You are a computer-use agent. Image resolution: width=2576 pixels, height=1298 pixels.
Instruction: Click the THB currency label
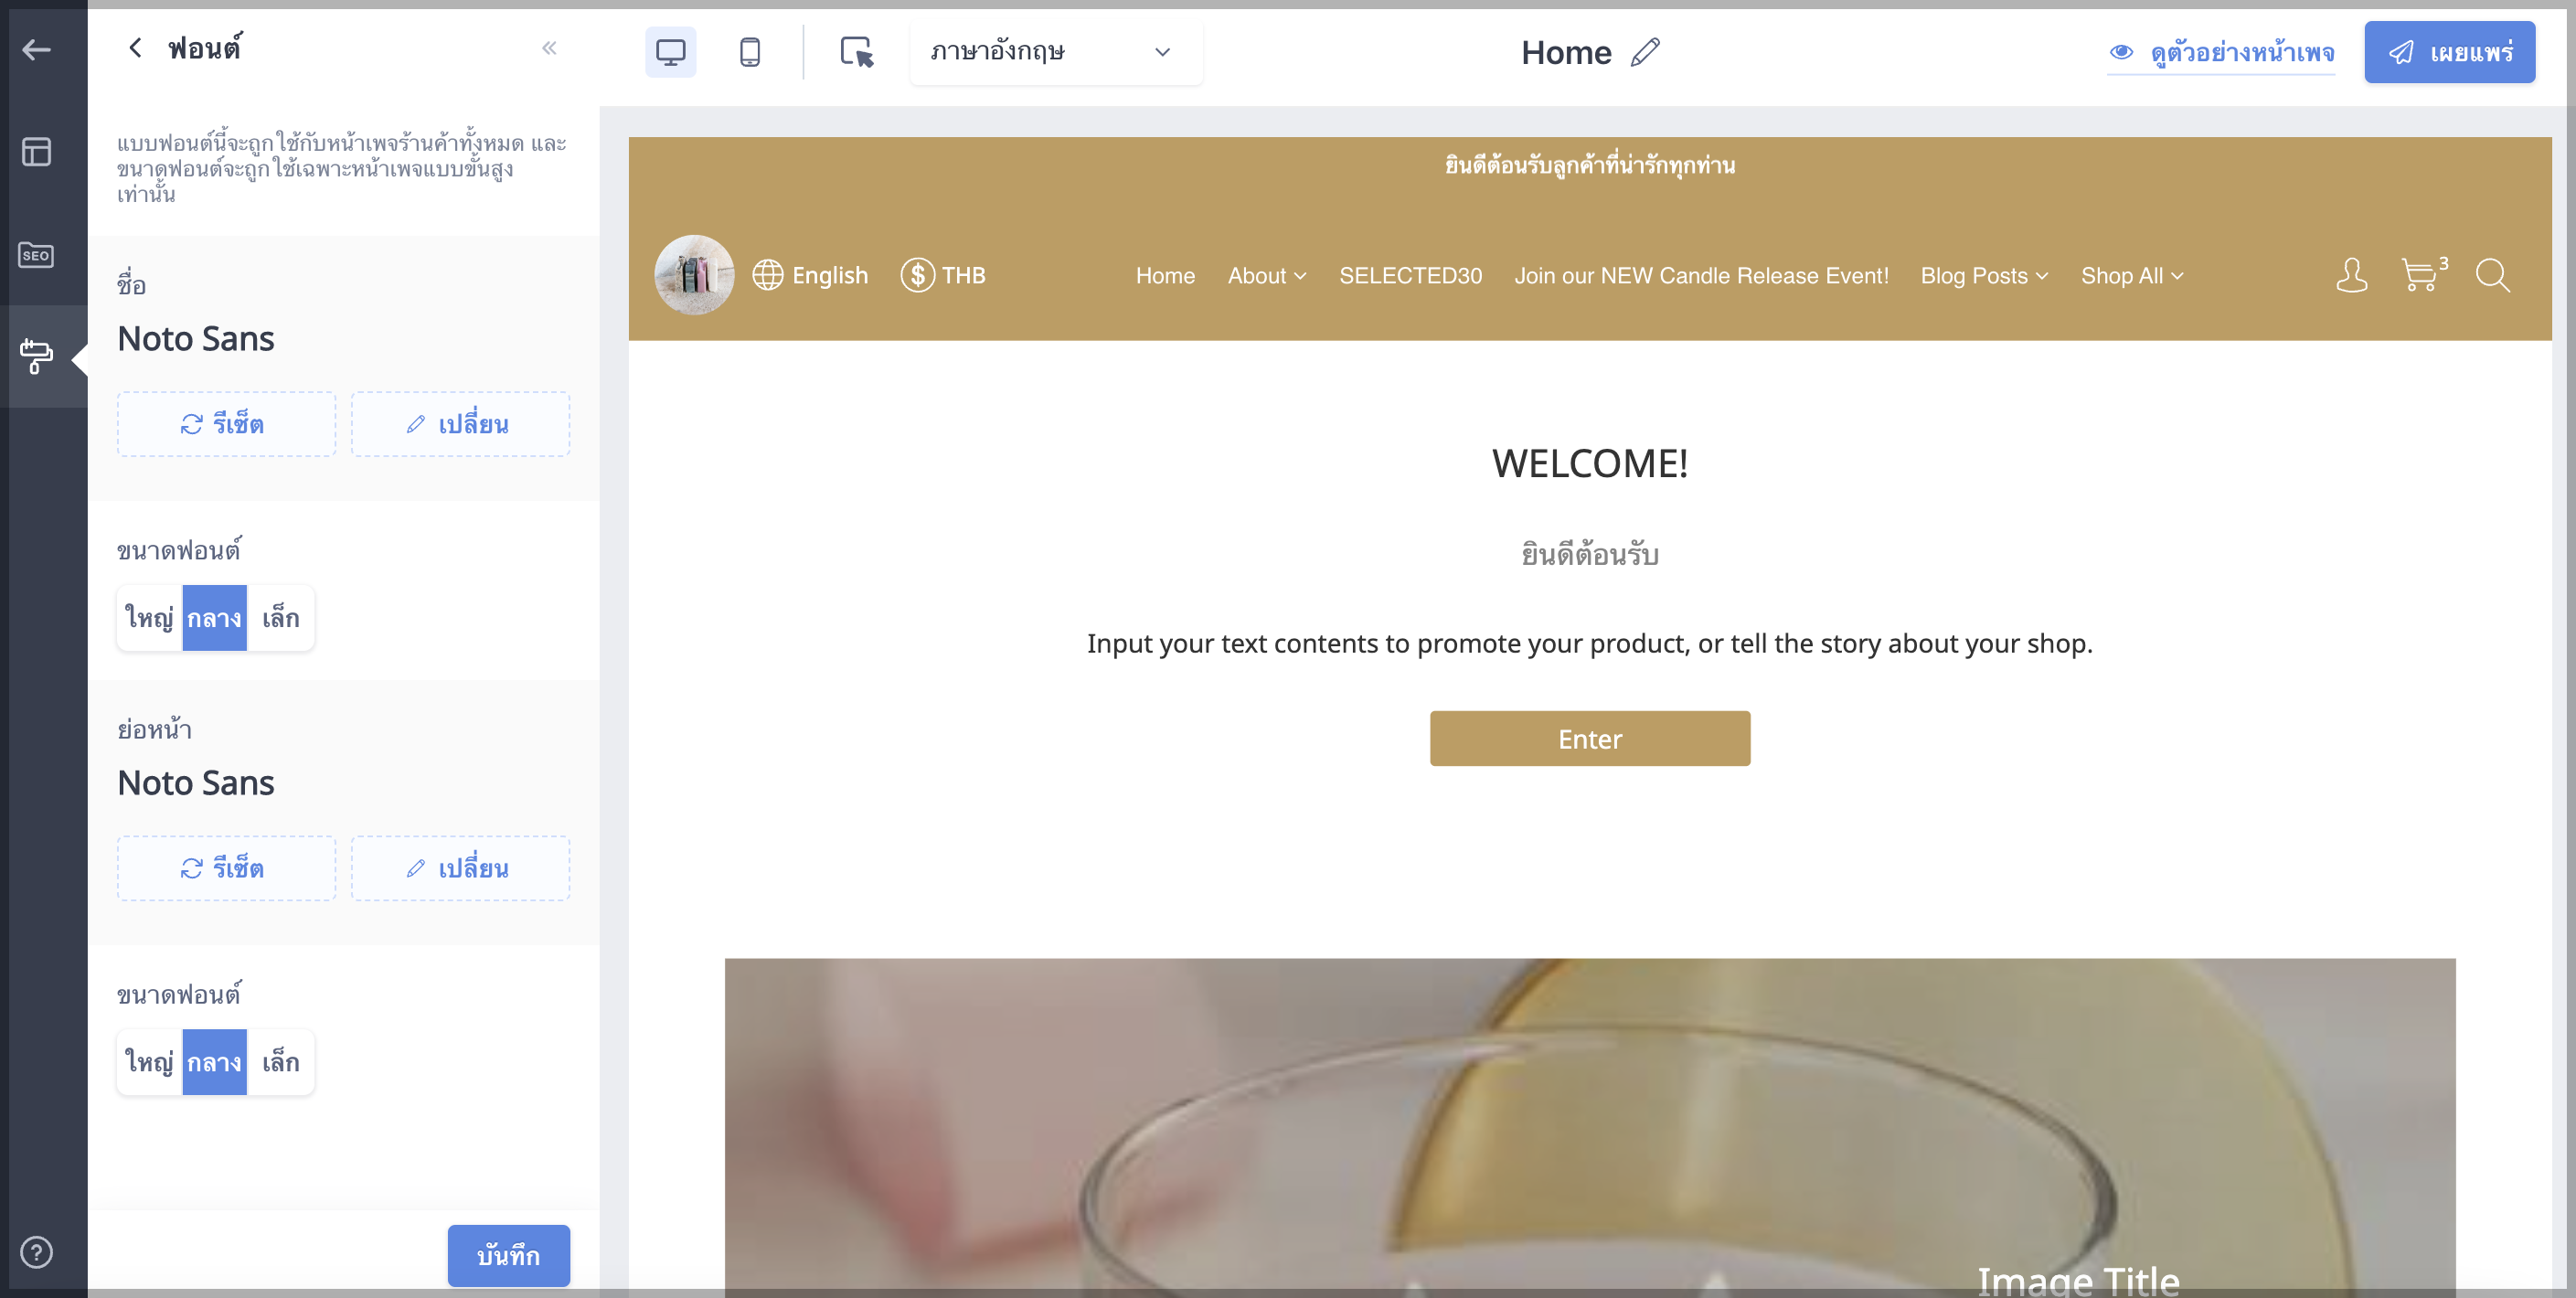tap(964, 275)
